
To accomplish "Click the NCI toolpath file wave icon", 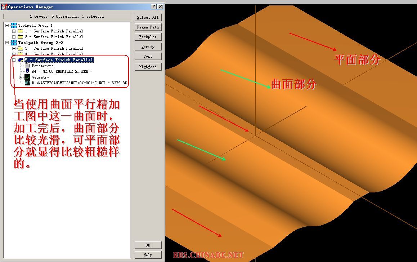I will [27, 83].
